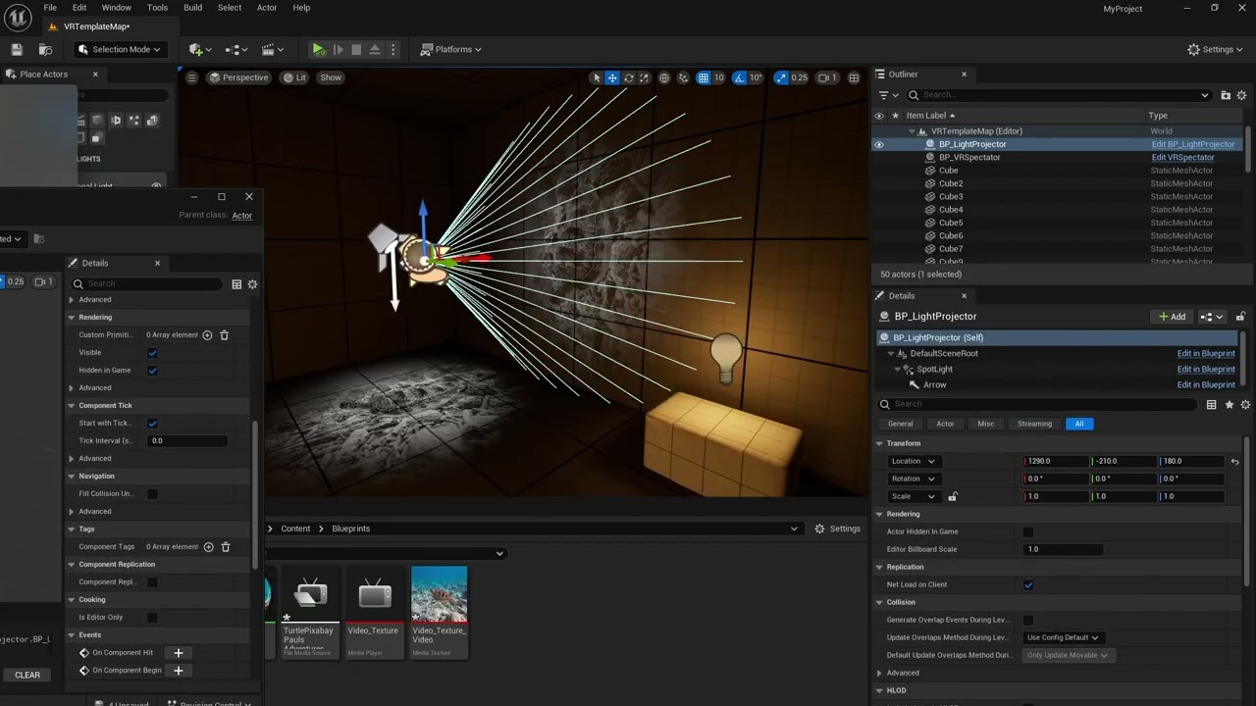
Task: Click the Outliner search field
Action: pos(1059,95)
